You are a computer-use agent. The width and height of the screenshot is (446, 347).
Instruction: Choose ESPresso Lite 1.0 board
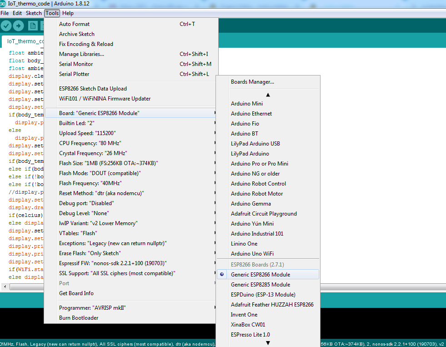(268, 334)
